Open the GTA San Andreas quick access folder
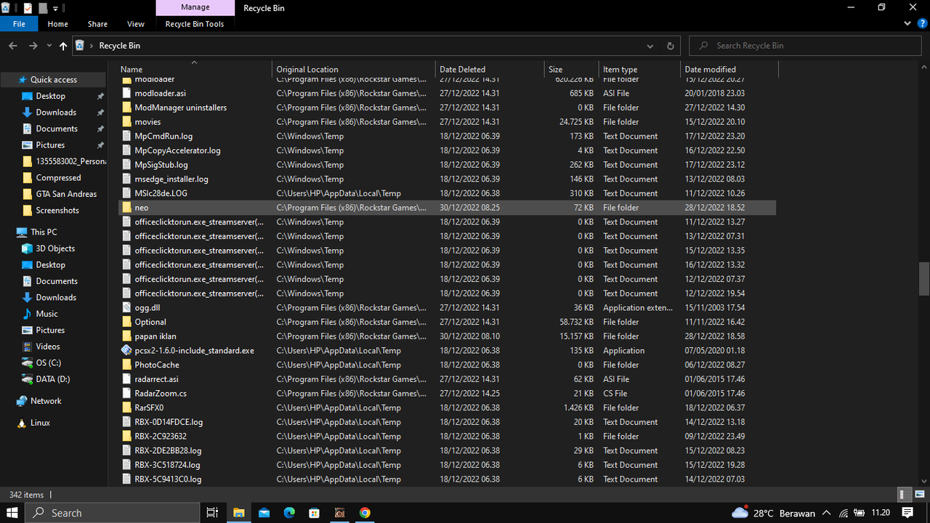The image size is (930, 523). (65, 194)
